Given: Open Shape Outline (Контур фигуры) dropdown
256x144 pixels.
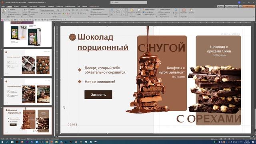Looking at the screenshot, I should click(x=148, y=12).
